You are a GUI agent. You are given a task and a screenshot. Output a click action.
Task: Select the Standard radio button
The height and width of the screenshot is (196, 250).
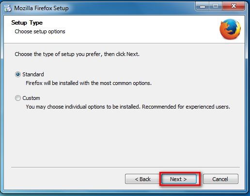click(18, 74)
